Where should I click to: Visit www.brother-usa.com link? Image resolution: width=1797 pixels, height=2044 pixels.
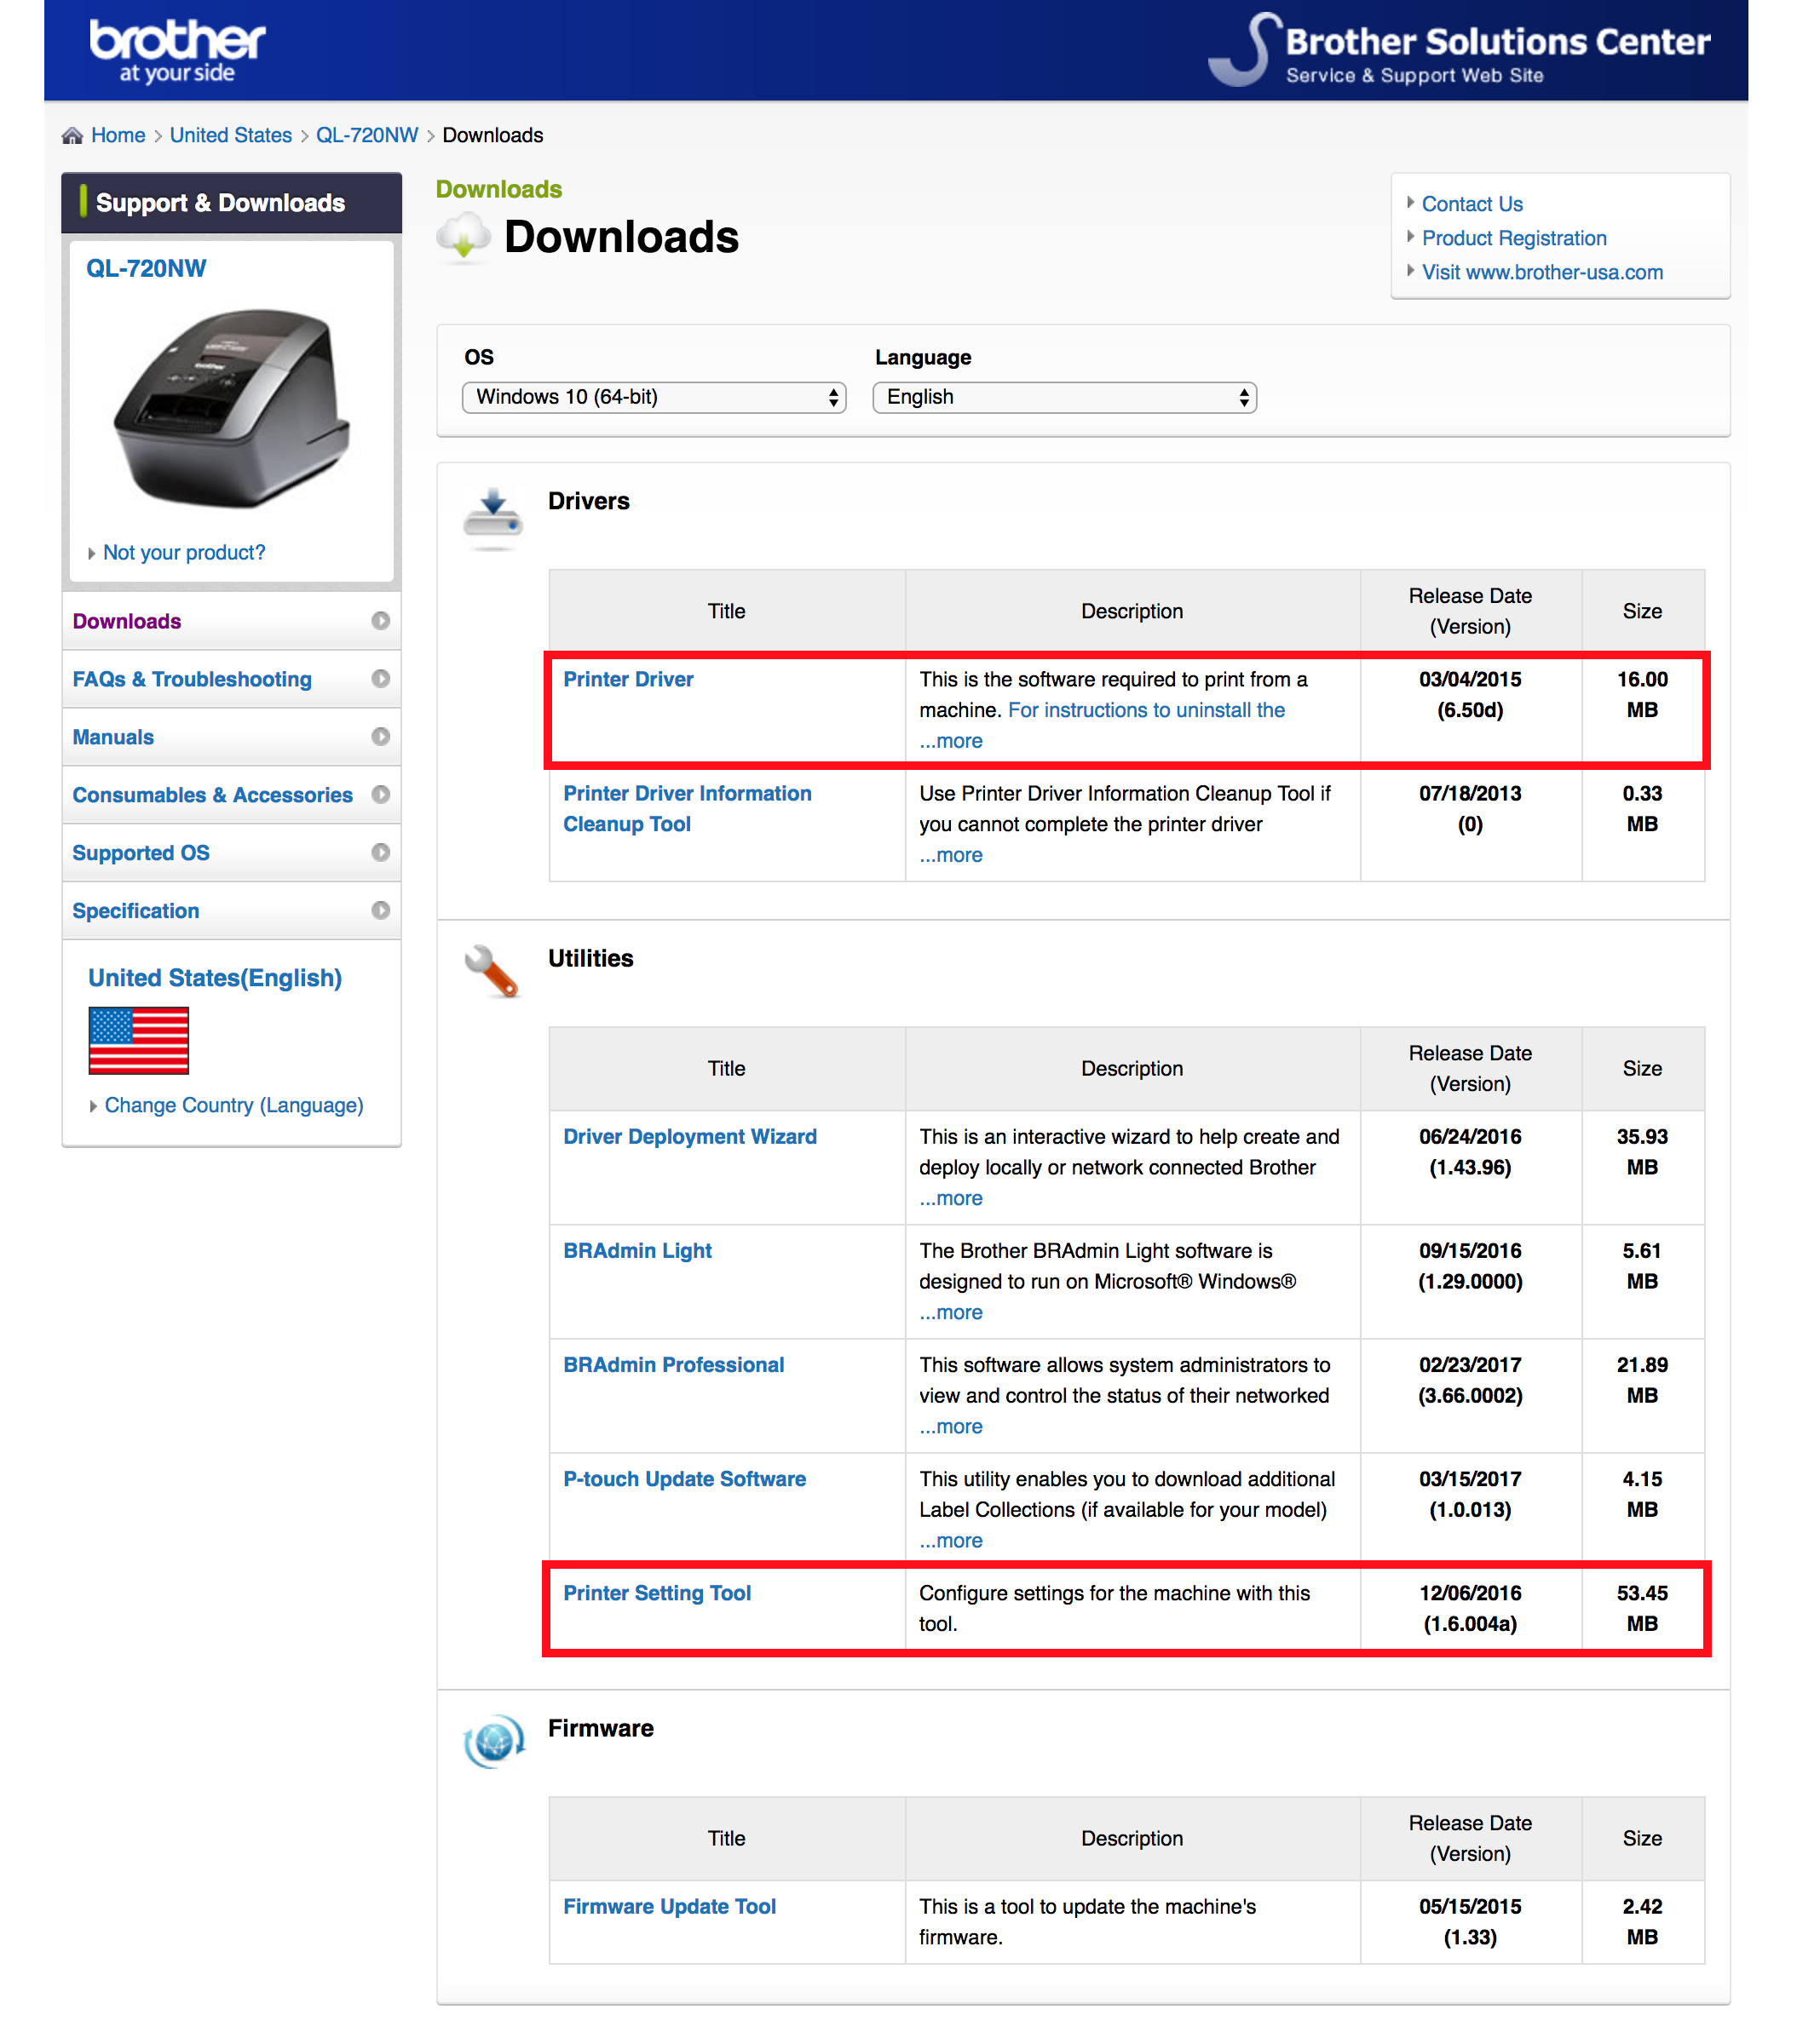tap(1542, 272)
